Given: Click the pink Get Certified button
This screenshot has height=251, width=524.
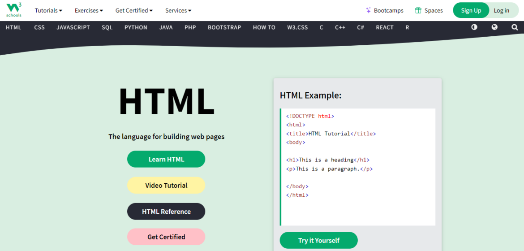Looking at the screenshot, I should 166,237.
